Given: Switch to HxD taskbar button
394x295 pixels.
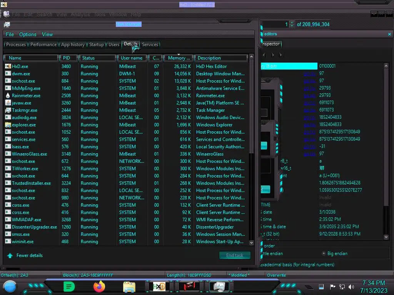Looking at the screenshot, I should tap(159, 287).
